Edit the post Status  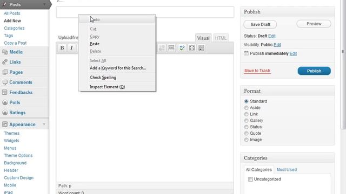pyautogui.click(x=271, y=36)
